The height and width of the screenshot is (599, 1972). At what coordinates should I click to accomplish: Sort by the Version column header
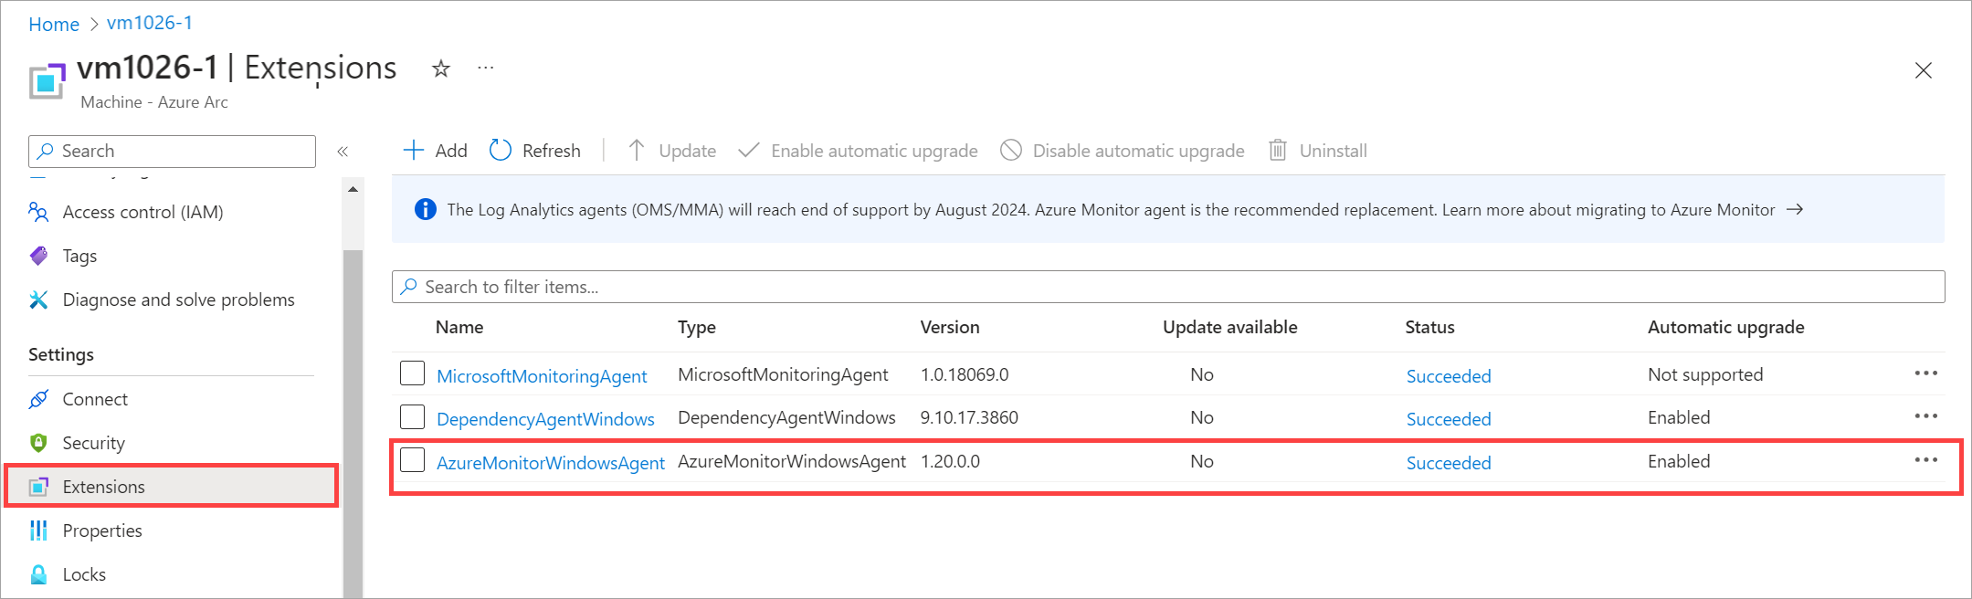click(x=950, y=327)
